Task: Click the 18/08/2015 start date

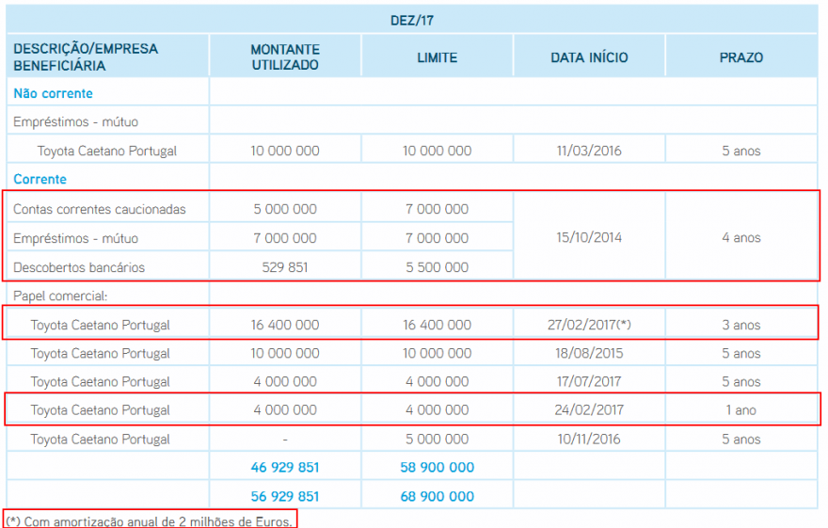Action: tap(589, 353)
